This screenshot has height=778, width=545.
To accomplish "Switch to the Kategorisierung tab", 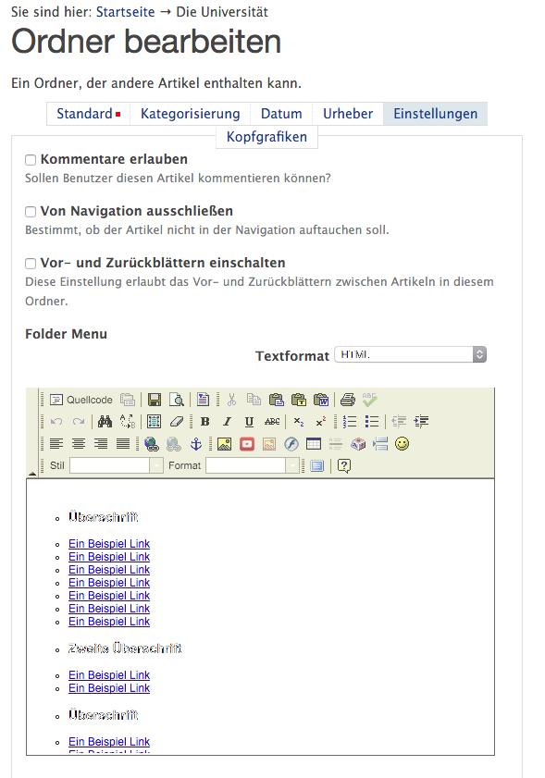I will point(190,114).
